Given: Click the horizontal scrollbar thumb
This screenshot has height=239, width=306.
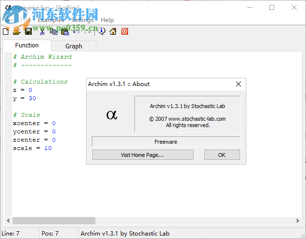Looking at the screenshot, I should tap(54, 220).
